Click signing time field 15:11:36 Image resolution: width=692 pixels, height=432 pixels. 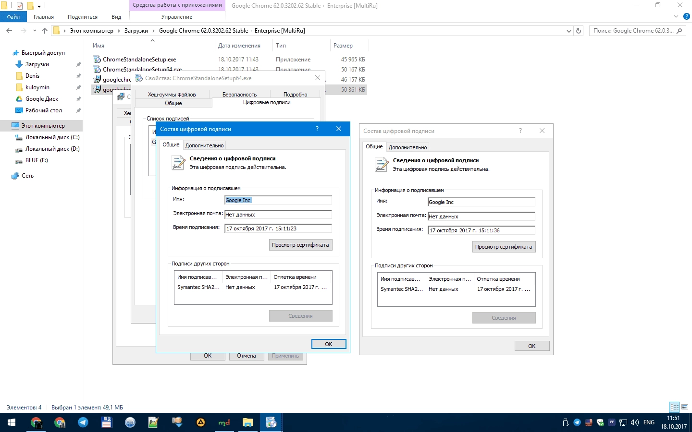(482, 230)
